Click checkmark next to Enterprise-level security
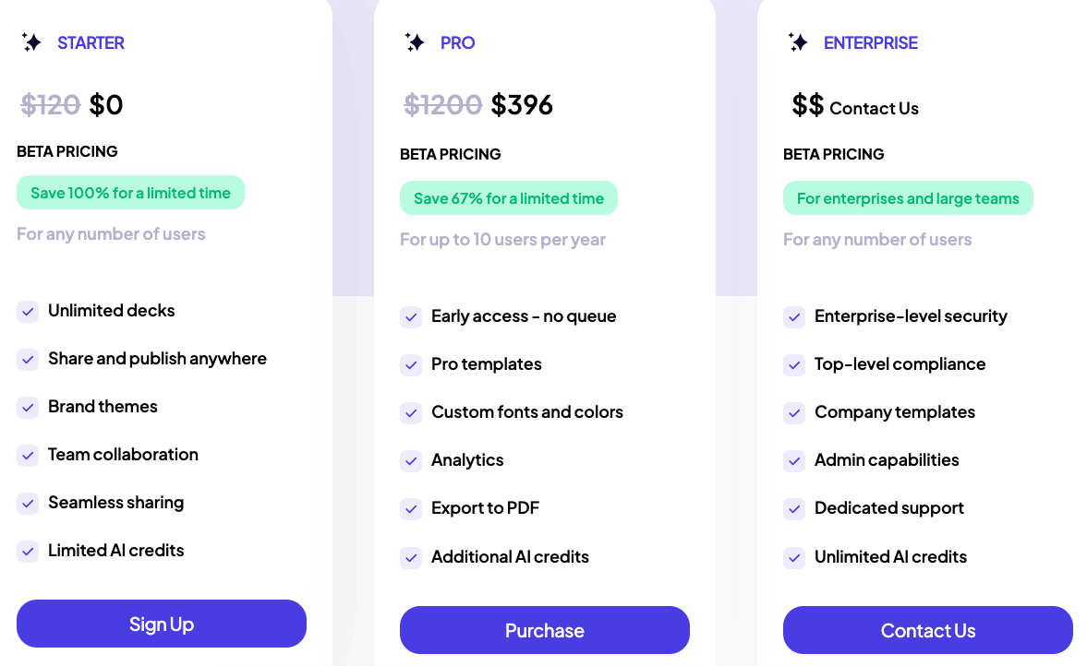This screenshot has height=666, width=1087. (x=794, y=317)
